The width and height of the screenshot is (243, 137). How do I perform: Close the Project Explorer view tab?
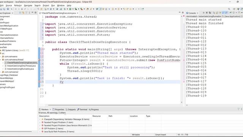pyautogui.click(x=13, y=13)
